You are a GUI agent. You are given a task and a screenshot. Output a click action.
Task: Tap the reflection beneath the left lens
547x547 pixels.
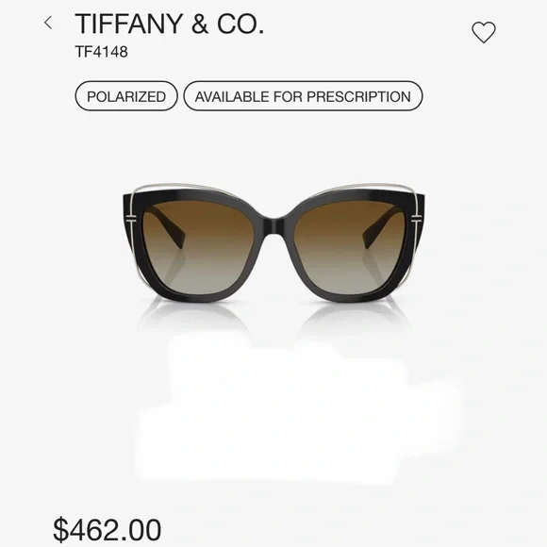click(193, 316)
